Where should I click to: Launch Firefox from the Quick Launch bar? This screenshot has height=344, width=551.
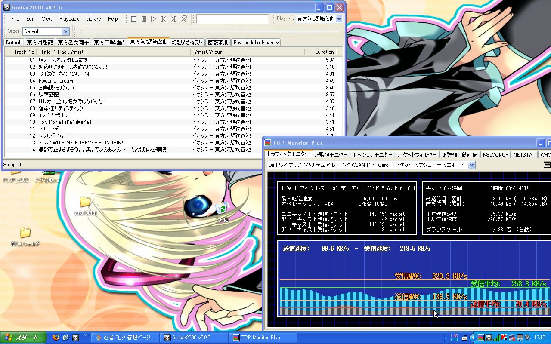pyautogui.click(x=56, y=338)
